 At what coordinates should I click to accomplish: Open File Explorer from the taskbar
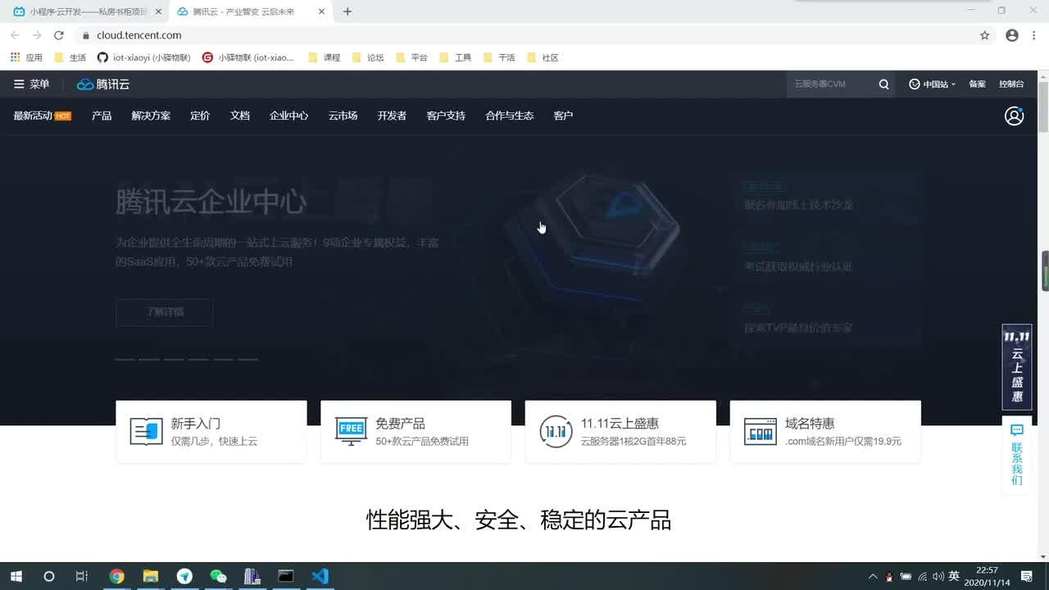tap(151, 576)
